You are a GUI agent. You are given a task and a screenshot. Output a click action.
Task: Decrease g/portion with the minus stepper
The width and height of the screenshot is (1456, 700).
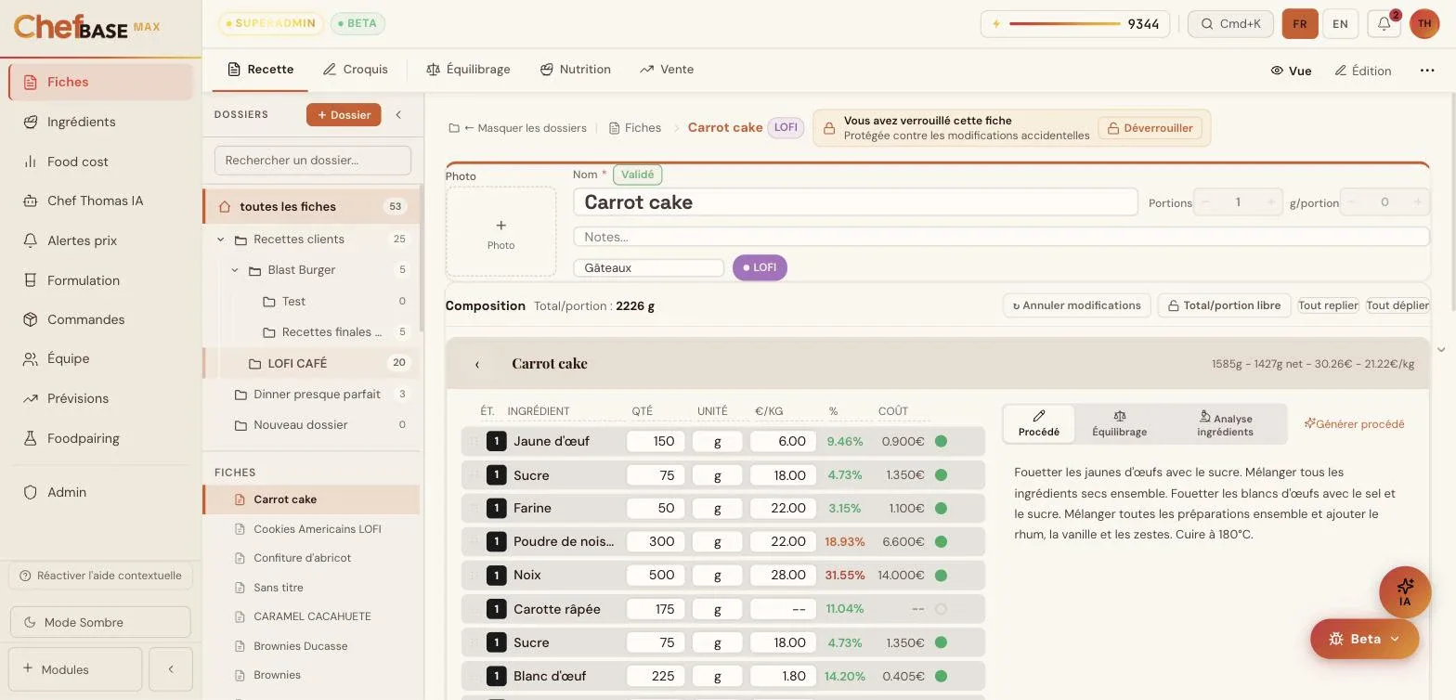click(1352, 202)
